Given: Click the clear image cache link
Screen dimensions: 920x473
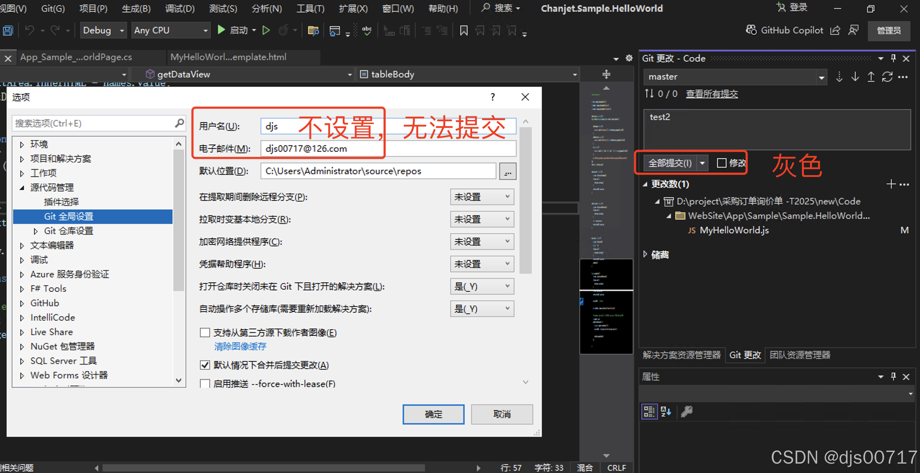Looking at the screenshot, I should click(x=240, y=347).
